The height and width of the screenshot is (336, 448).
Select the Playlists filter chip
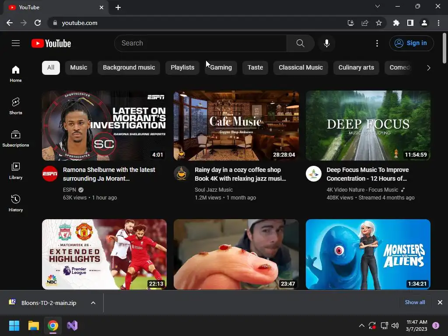[182, 67]
